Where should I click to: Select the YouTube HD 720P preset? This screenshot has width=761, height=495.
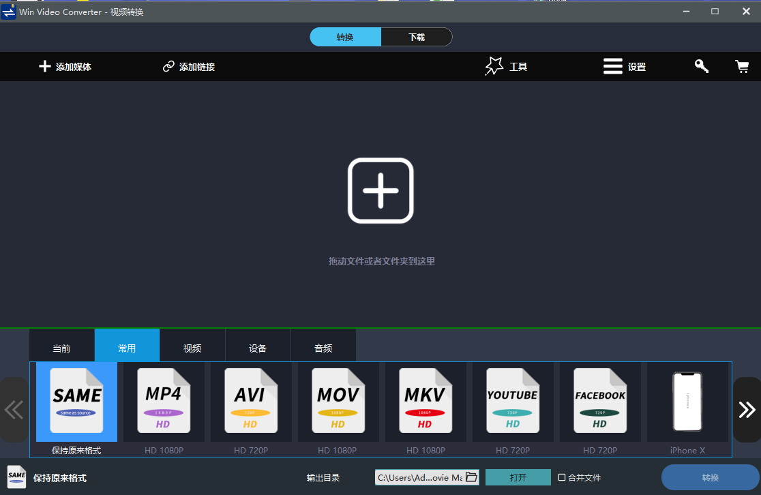pos(513,410)
